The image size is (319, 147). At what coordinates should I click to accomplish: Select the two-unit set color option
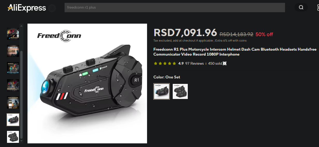click(180, 91)
